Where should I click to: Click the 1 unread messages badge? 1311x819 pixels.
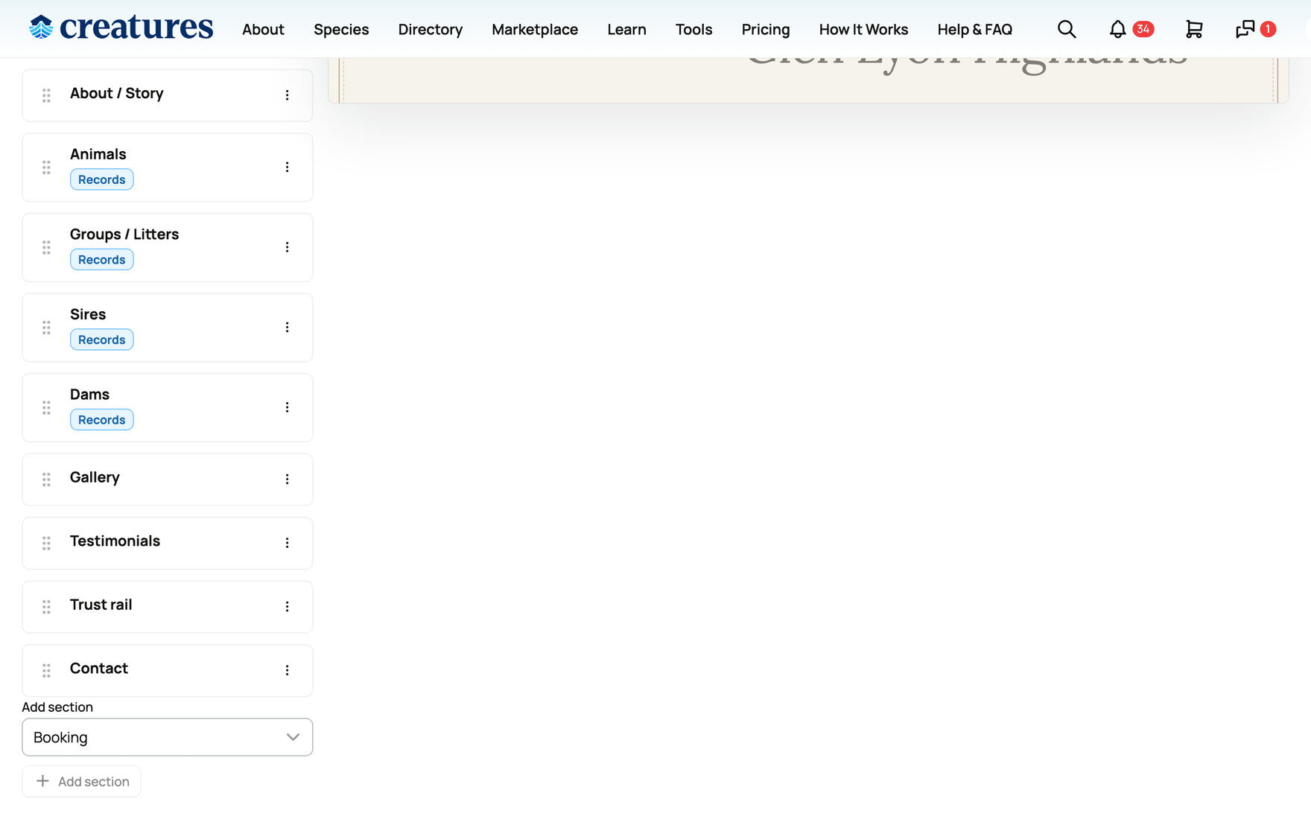(x=1268, y=29)
